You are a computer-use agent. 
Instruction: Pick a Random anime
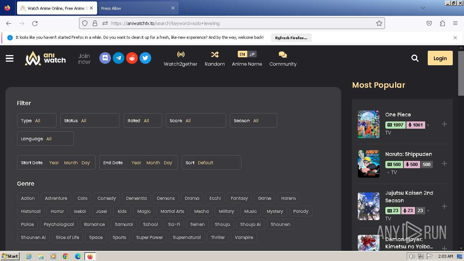(x=215, y=59)
